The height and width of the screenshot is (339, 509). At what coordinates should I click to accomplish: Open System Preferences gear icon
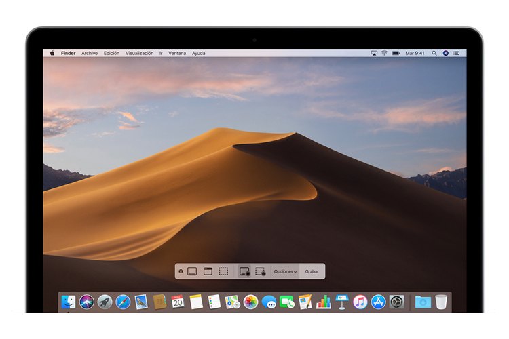(x=396, y=302)
